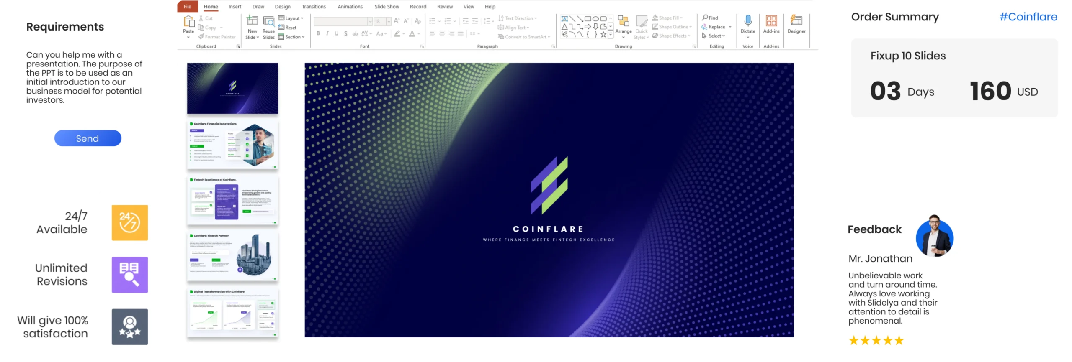1072x362 pixels.
Task: Go to the Animations tab
Action: (x=350, y=7)
